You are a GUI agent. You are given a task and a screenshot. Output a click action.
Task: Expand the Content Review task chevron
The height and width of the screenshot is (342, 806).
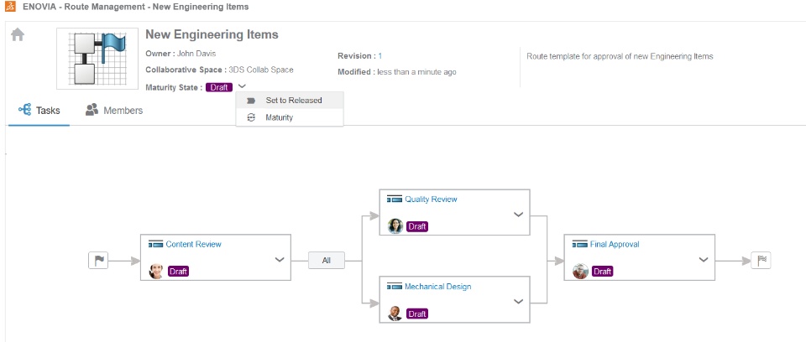click(280, 260)
